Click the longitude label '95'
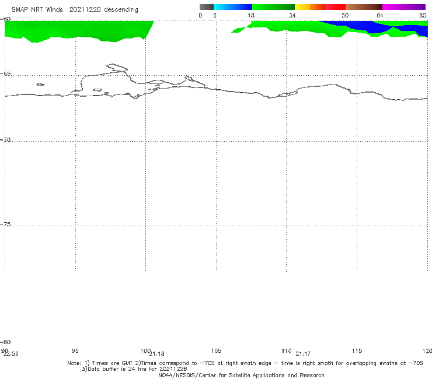Viewport: 432px width, 379px height. point(75,351)
